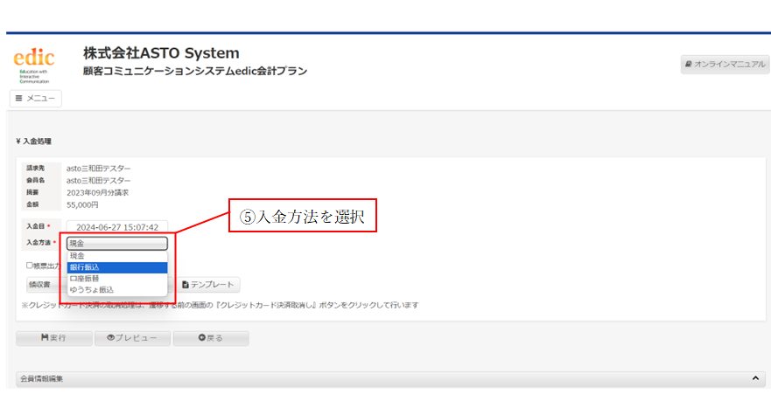Choose ゆうちょ振込 payment option

pyautogui.click(x=117, y=290)
